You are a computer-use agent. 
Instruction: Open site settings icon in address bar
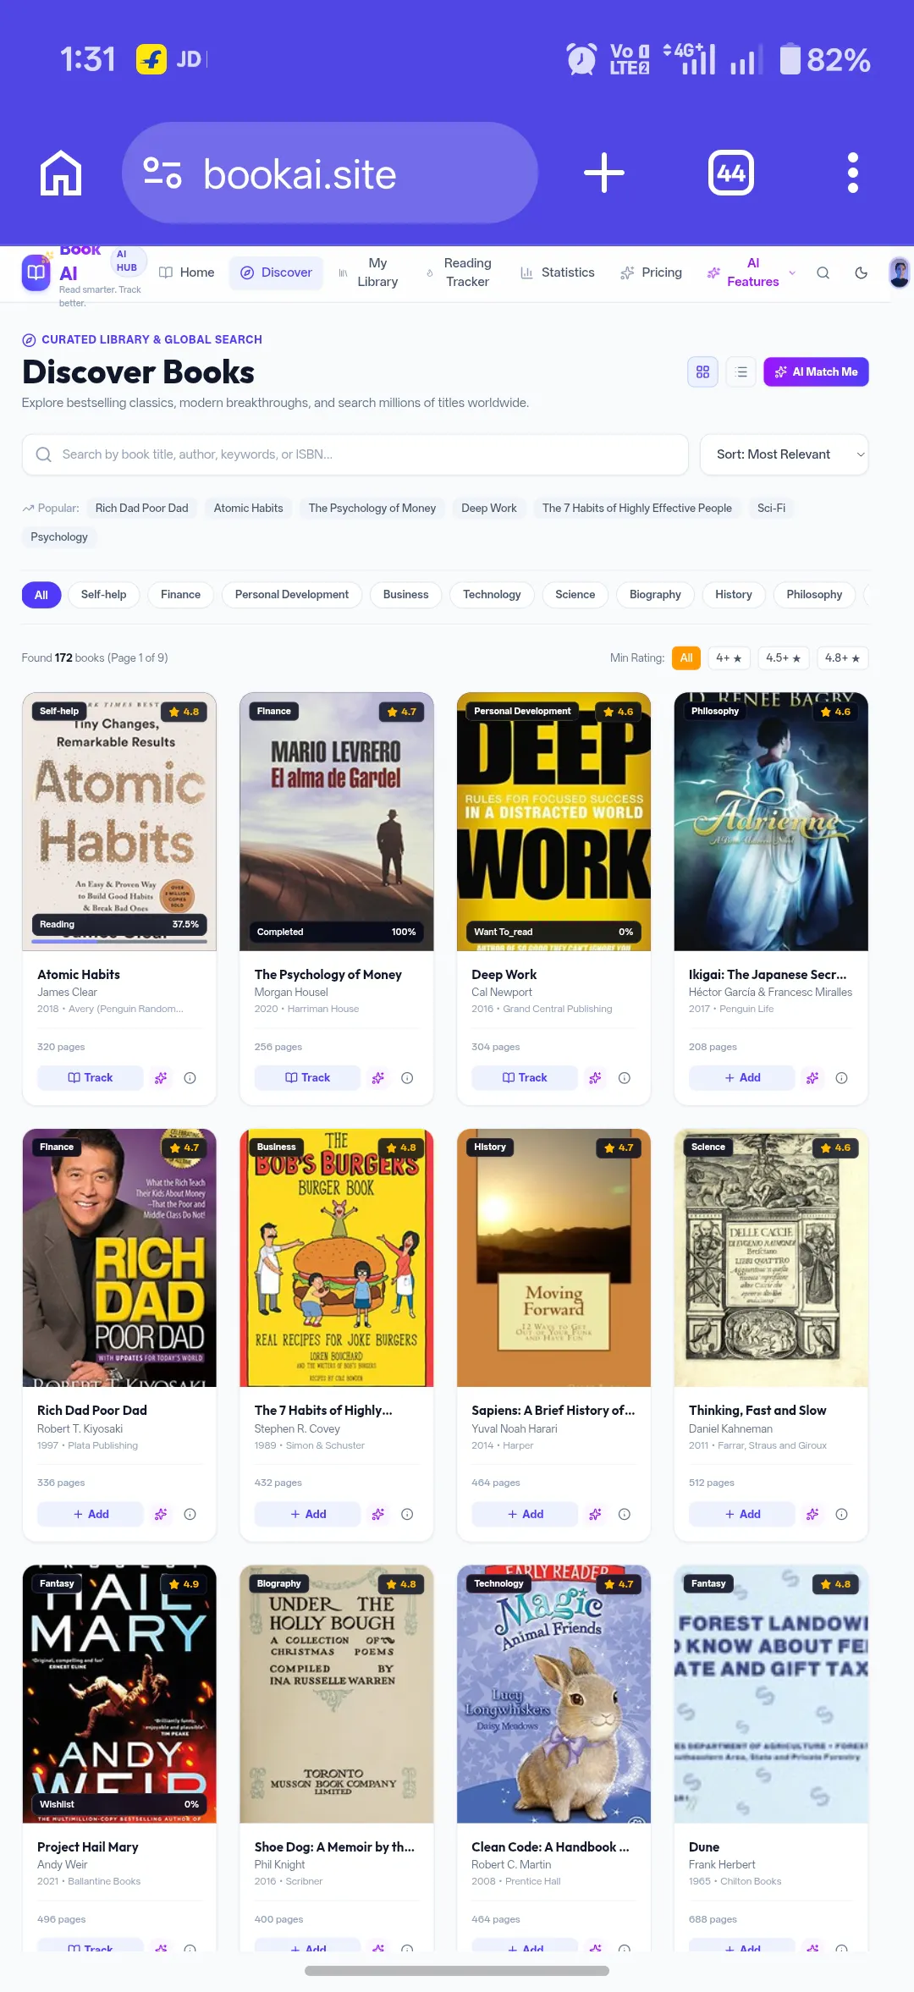click(x=162, y=173)
